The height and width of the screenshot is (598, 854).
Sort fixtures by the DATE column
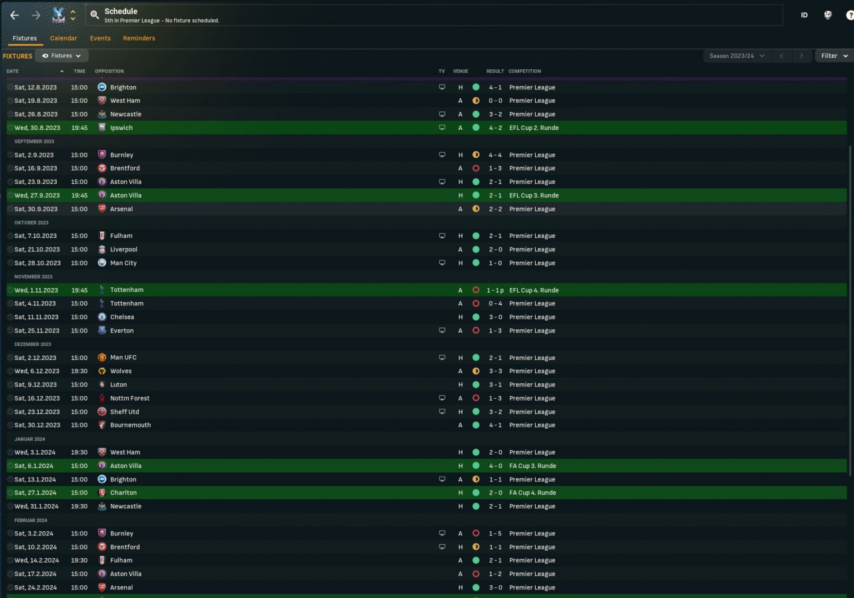(x=13, y=71)
